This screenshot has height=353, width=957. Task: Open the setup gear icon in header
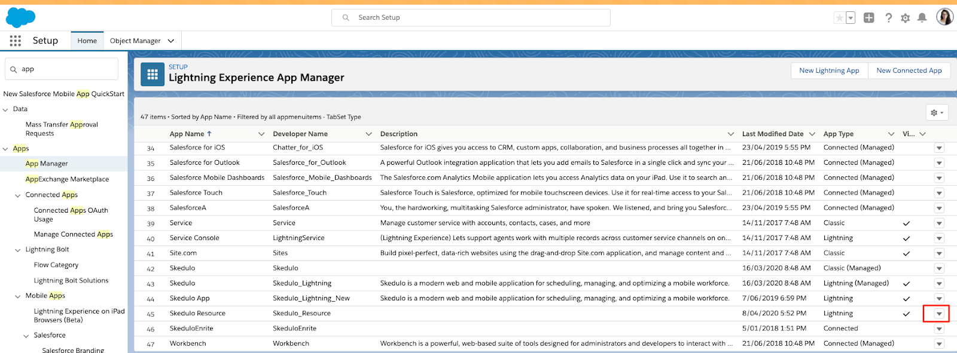[x=906, y=18]
